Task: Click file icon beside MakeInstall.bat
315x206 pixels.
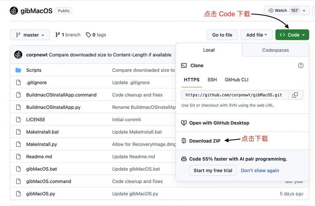Action: tap(18, 132)
